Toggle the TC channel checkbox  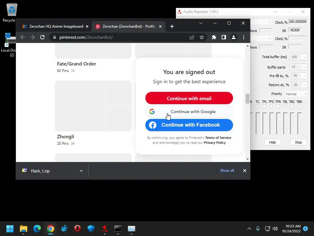coord(258,106)
